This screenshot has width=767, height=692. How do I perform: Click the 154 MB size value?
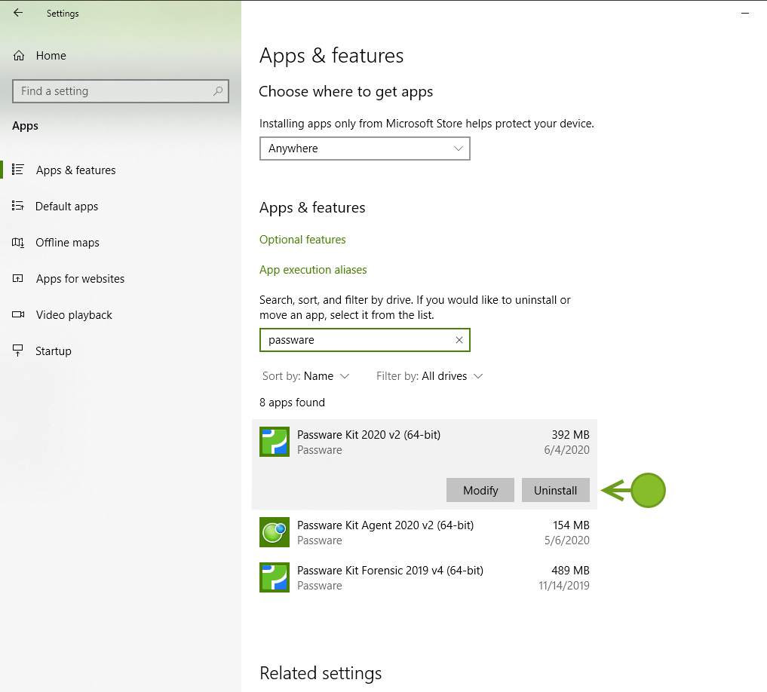tap(571, 525)
